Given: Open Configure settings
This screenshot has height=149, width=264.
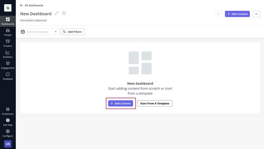Looking at the screenshot, I should point(8,133).
